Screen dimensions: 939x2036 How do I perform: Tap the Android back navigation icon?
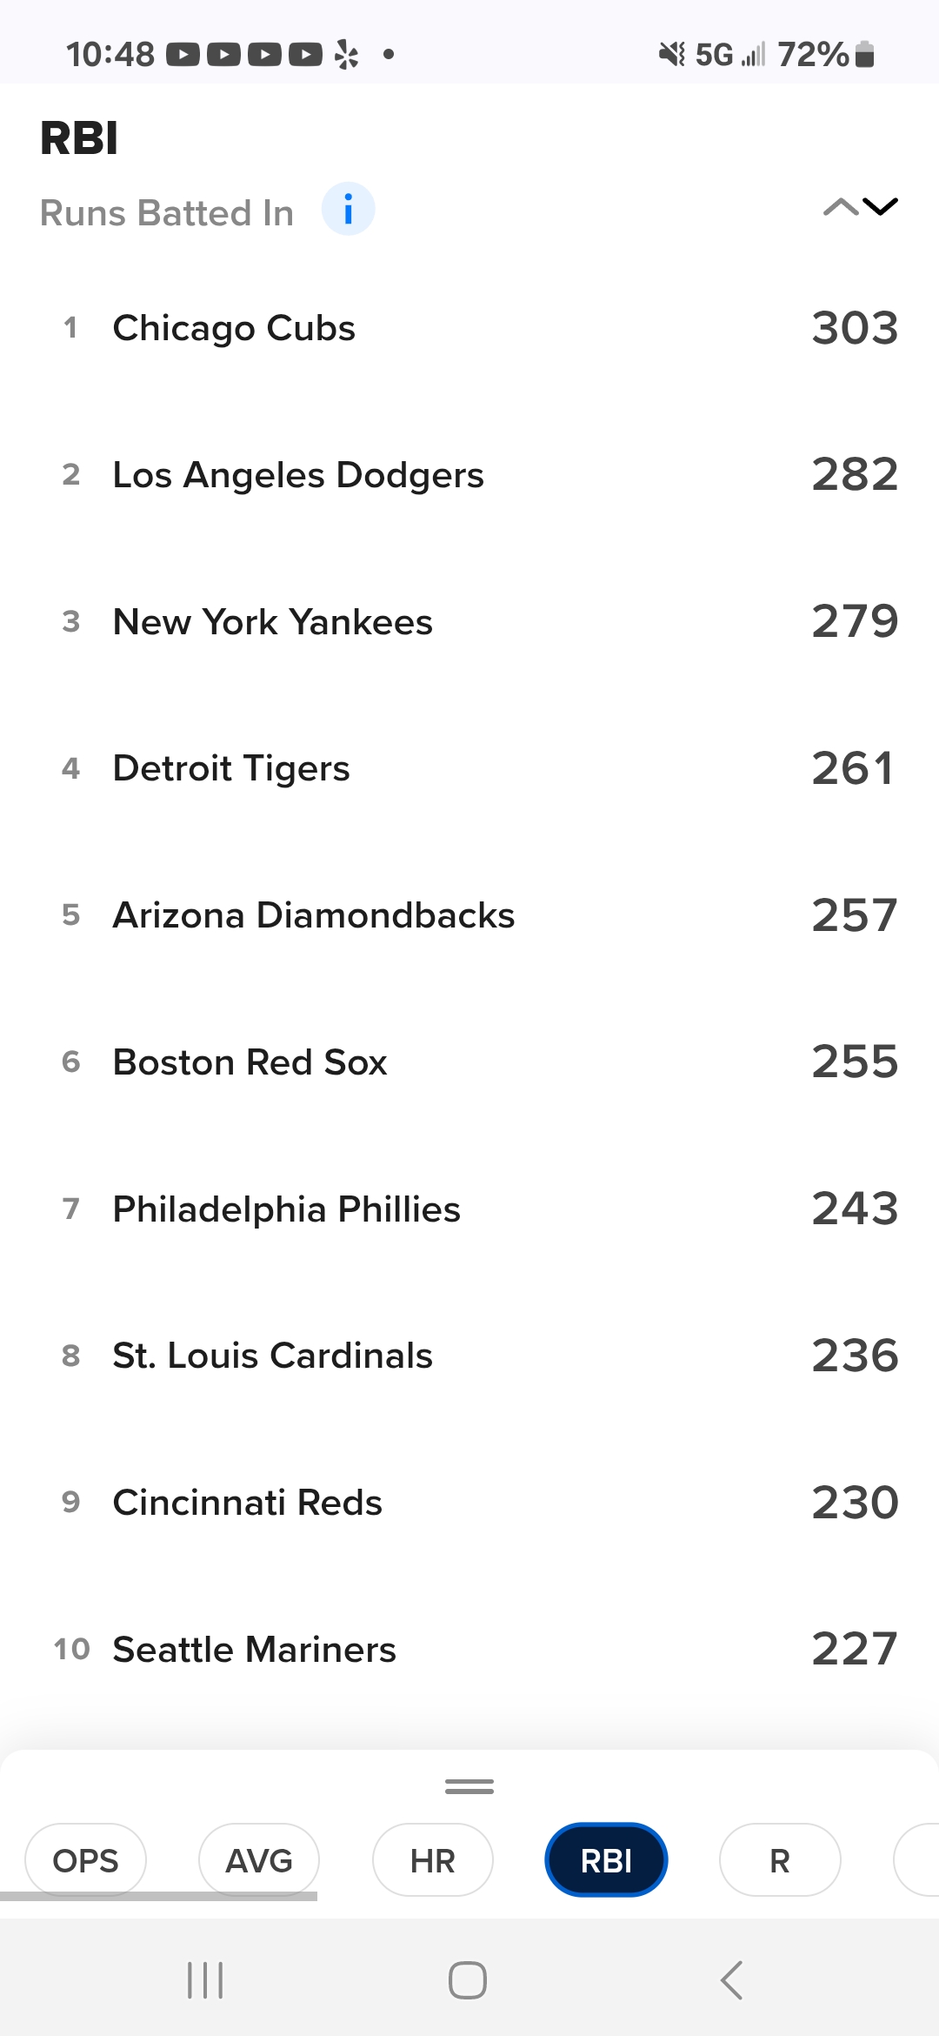(732, 1980)
